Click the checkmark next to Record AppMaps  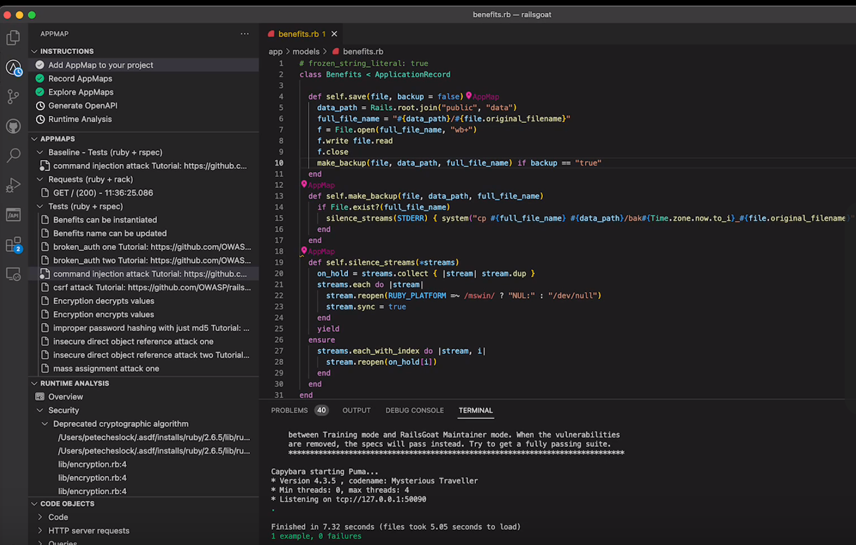pyautogui.click(x=40, y=79)
